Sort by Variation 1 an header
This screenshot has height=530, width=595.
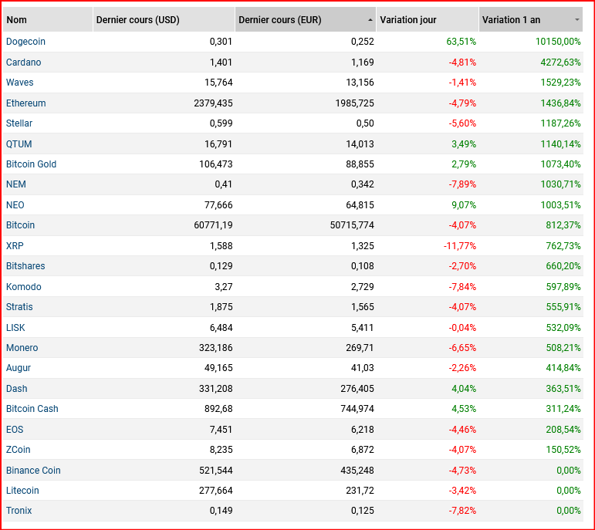[x=530, y=20]
